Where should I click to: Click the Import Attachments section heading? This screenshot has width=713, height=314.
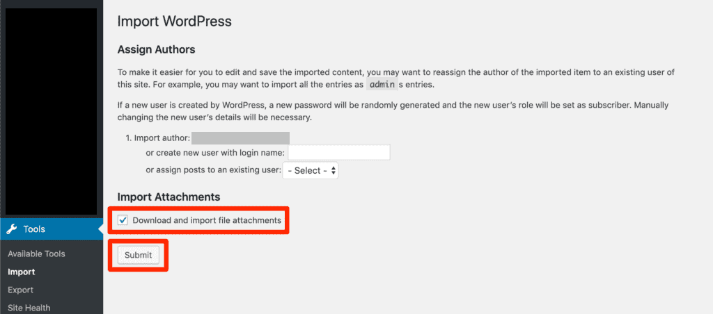click(169, 197)
